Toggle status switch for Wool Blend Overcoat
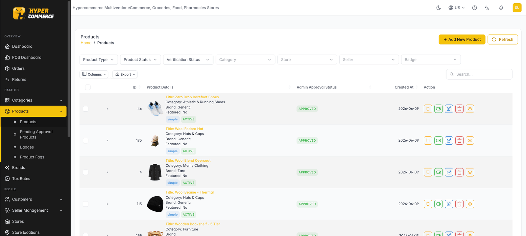 [x=439, y=172]
